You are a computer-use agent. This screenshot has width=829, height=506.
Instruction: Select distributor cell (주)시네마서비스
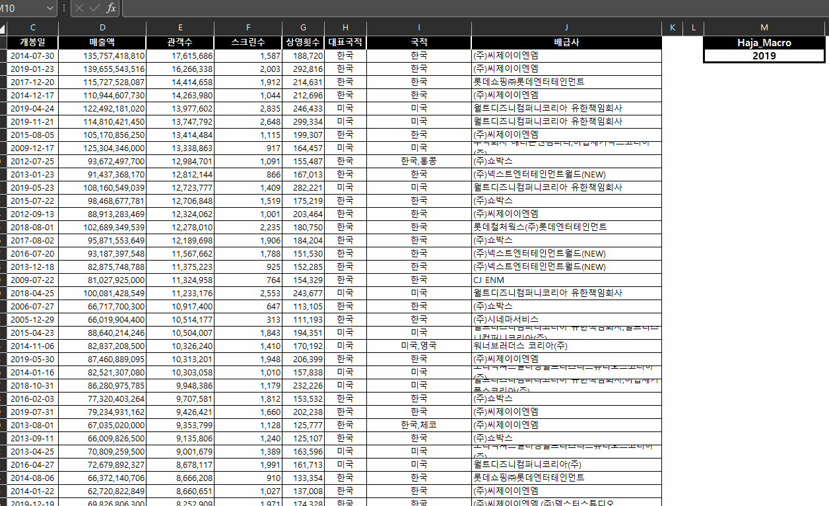[566, 319]
